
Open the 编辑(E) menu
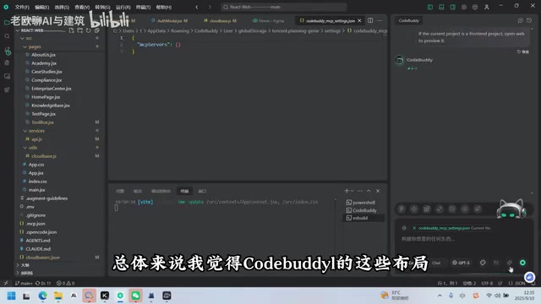tap(41, 7)
